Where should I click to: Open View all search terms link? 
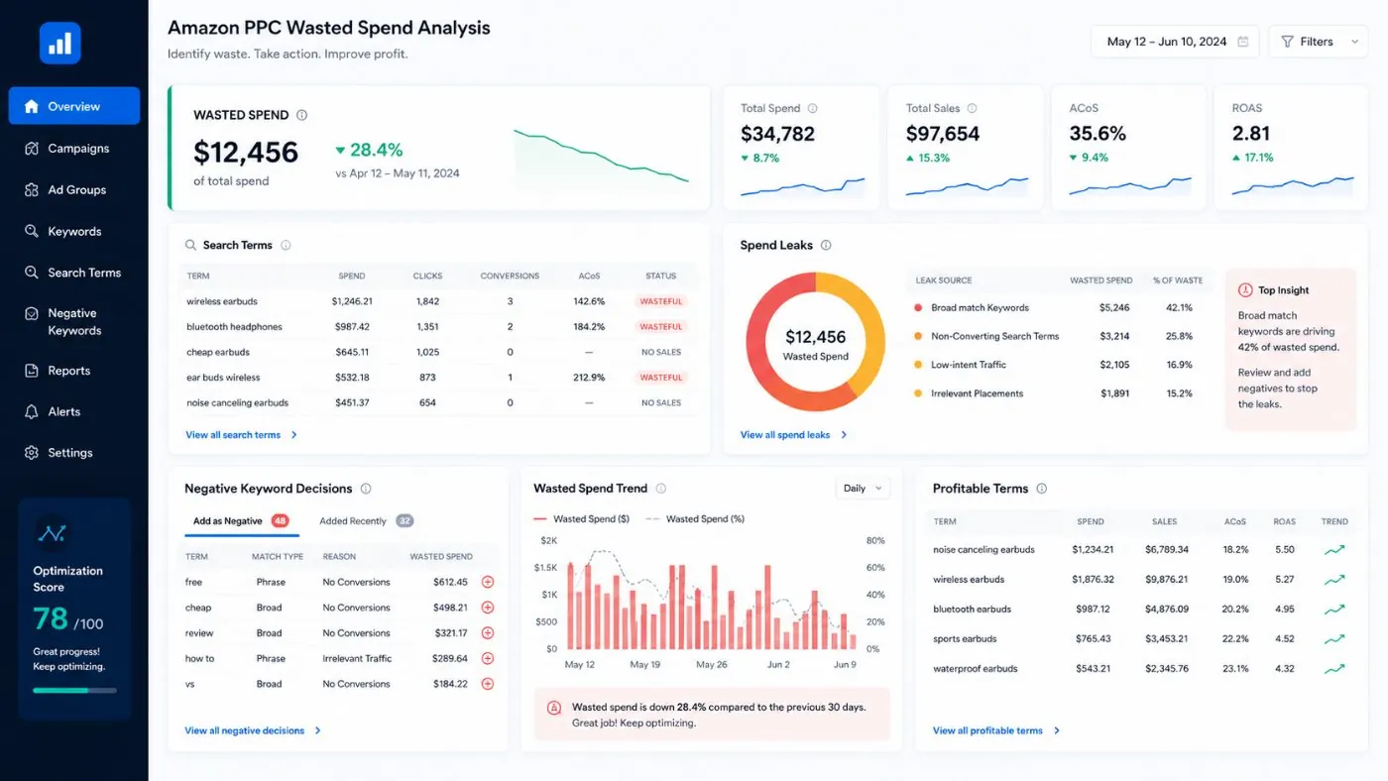tap(241, 435)
